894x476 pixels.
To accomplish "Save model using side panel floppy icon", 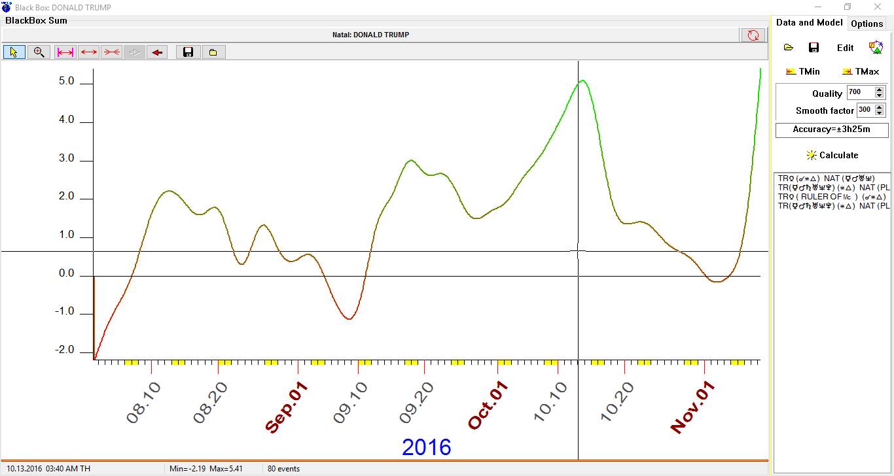I will [814, 48].
